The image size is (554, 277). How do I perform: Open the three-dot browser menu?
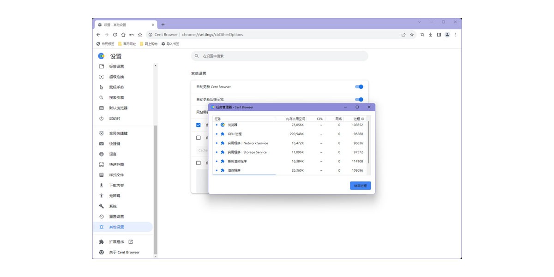coord(456,35)
